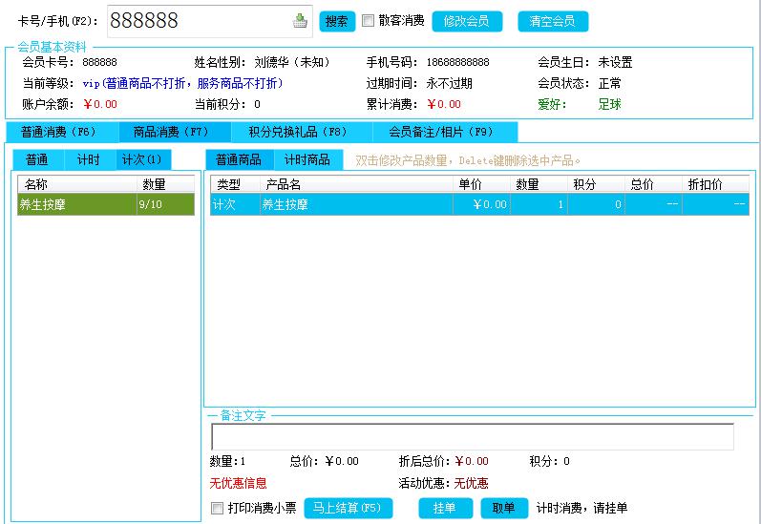This screenshot has width=761, height=524.
Task: Switch to the 普通消费 (F6) tab
Action: click(x=62, y=132)
